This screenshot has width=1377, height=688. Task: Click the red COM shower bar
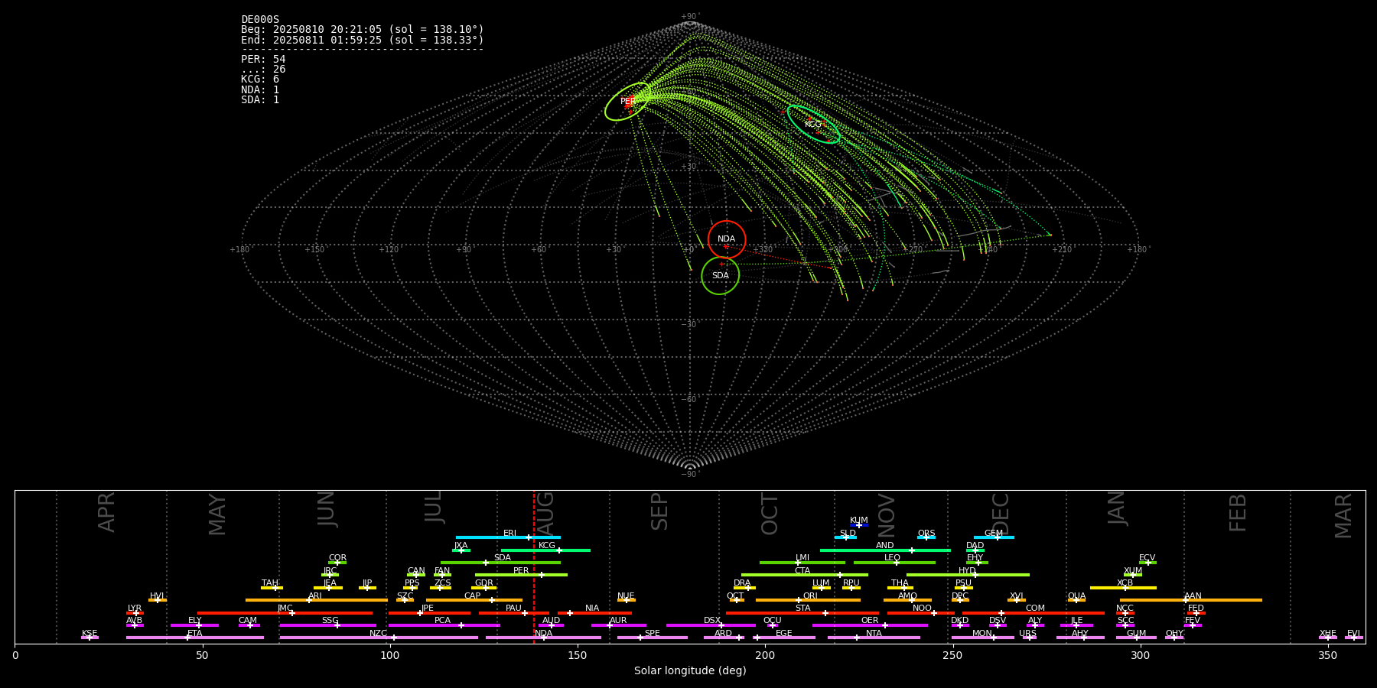pos(1034,612)
